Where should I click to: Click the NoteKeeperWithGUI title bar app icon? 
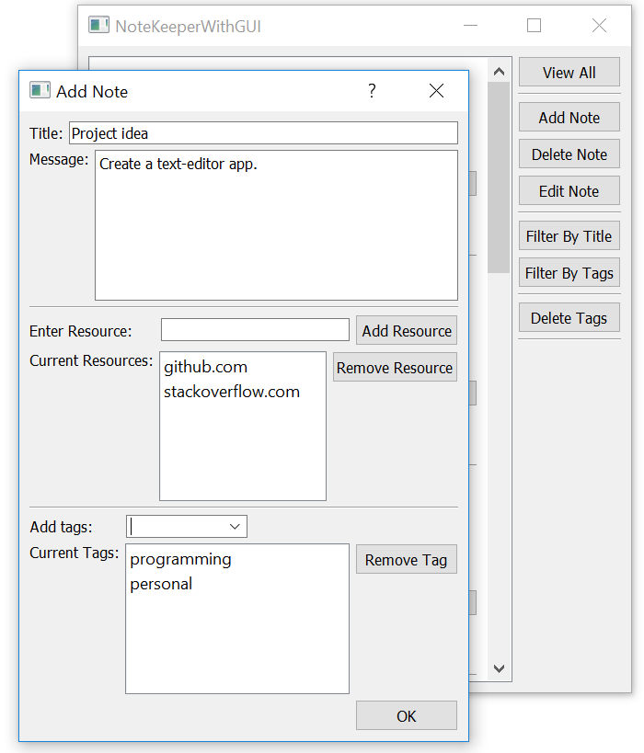coord(98,25)
